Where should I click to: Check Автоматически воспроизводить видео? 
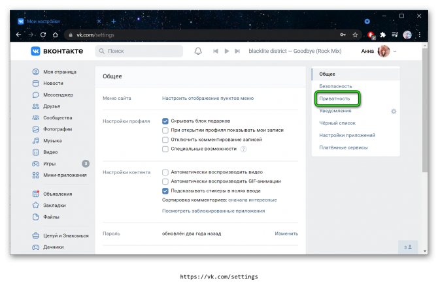(165, 172)
